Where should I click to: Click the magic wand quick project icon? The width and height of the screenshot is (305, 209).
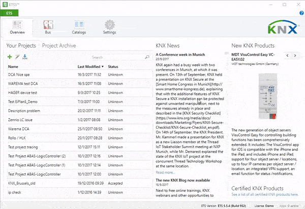(17, 57)
